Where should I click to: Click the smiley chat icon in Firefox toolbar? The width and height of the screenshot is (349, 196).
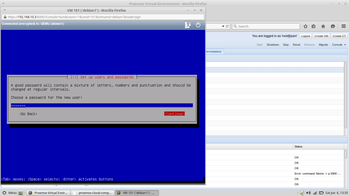pos(333,26)
